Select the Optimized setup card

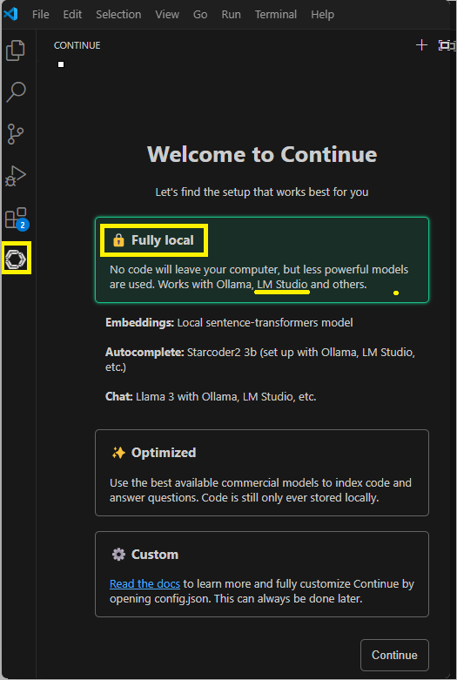point(262,473)
